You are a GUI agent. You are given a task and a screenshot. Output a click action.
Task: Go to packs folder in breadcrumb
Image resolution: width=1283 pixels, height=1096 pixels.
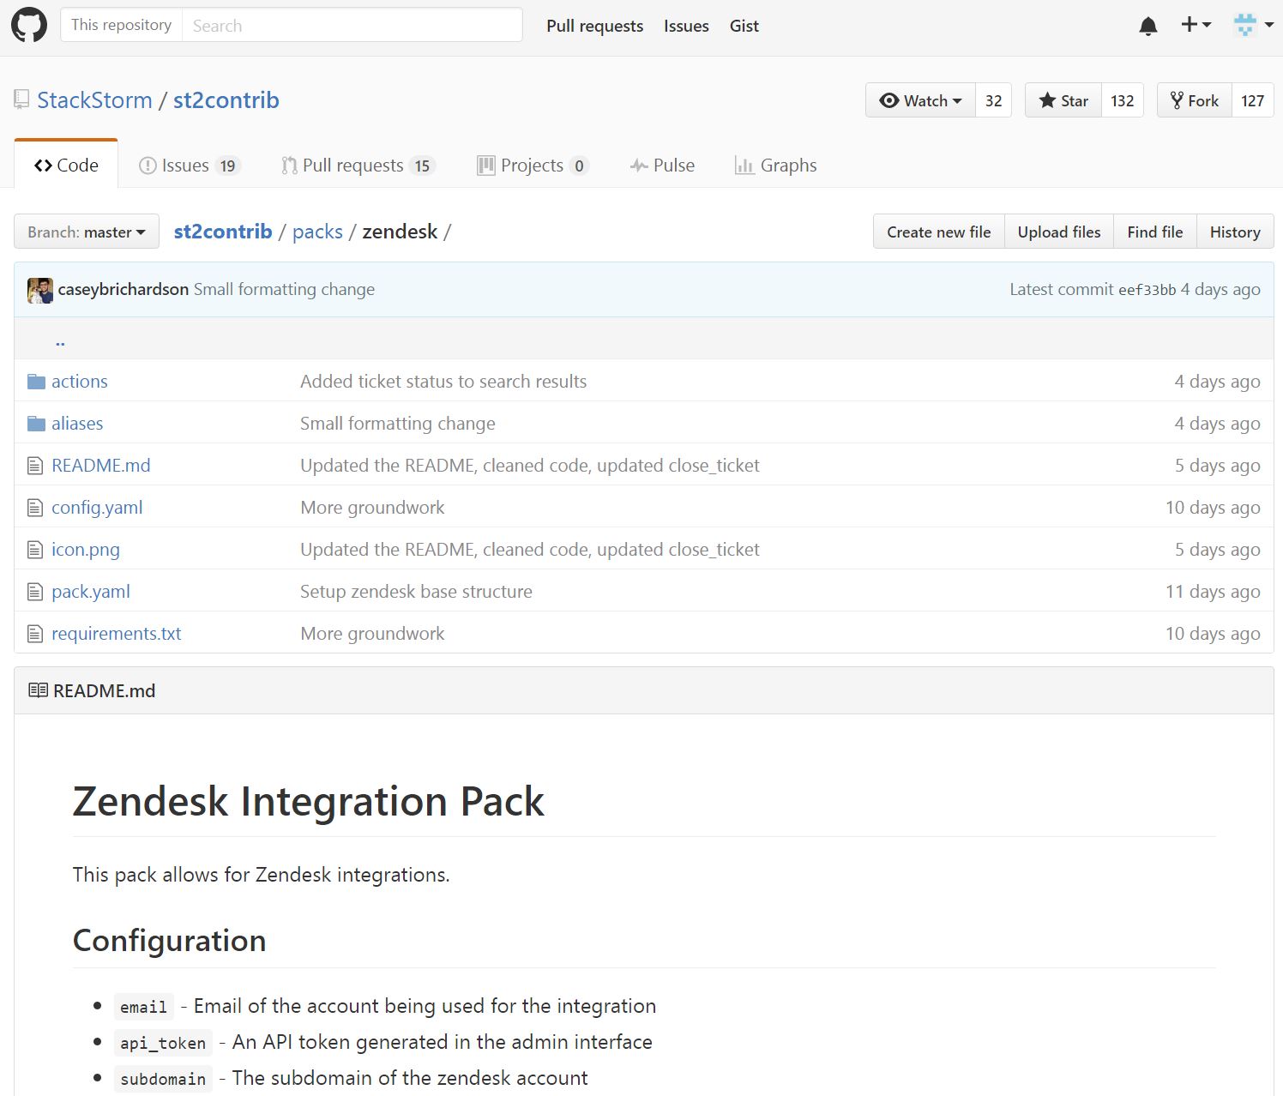click(317, 232)
